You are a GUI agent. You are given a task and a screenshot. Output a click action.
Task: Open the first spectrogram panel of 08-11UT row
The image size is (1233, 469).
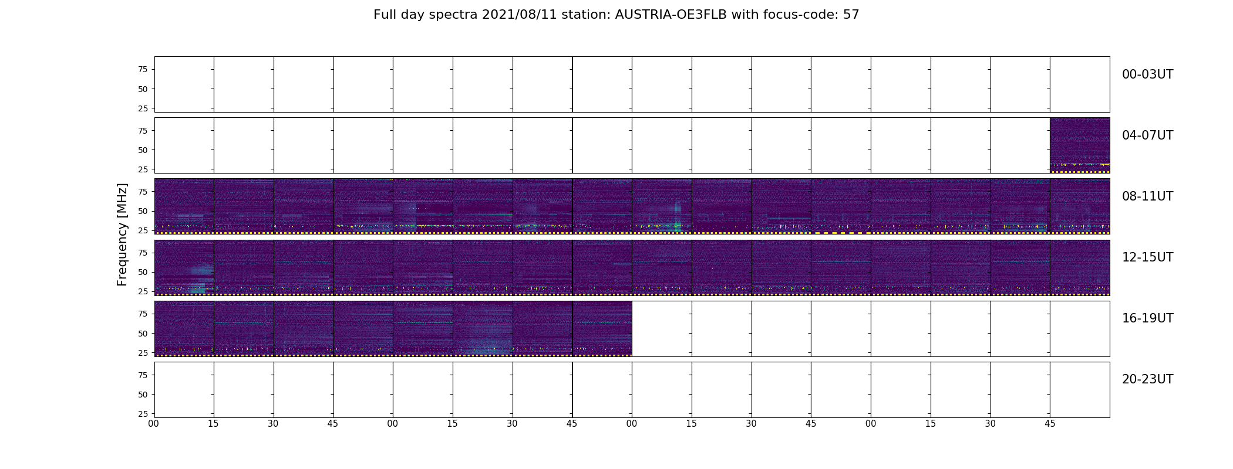tap(184, 206)
